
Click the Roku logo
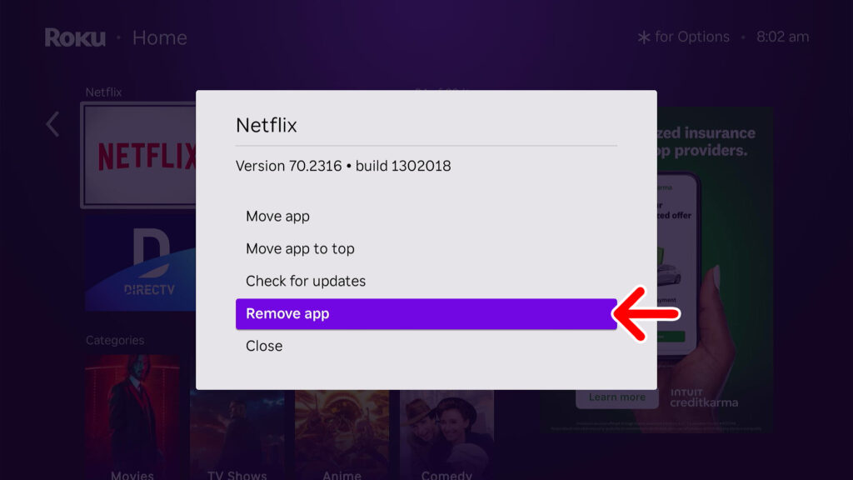point(73,37)
